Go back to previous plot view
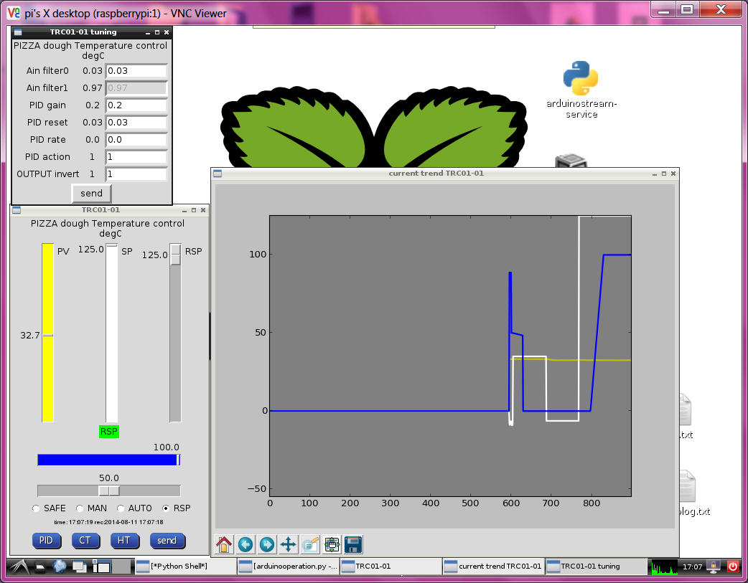748x583 pixels. click(246, 544)
